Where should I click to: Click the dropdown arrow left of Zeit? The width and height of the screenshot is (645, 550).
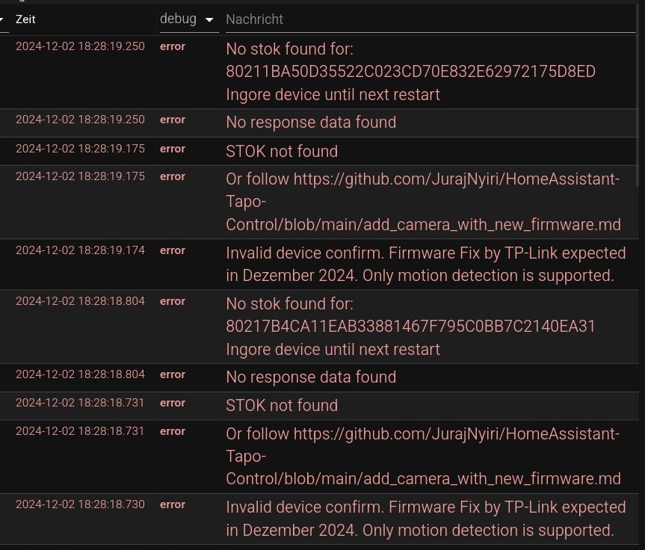click(x=1, y=19)
